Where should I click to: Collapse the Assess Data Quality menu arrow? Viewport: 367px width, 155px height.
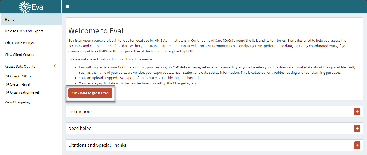[55, 66]
